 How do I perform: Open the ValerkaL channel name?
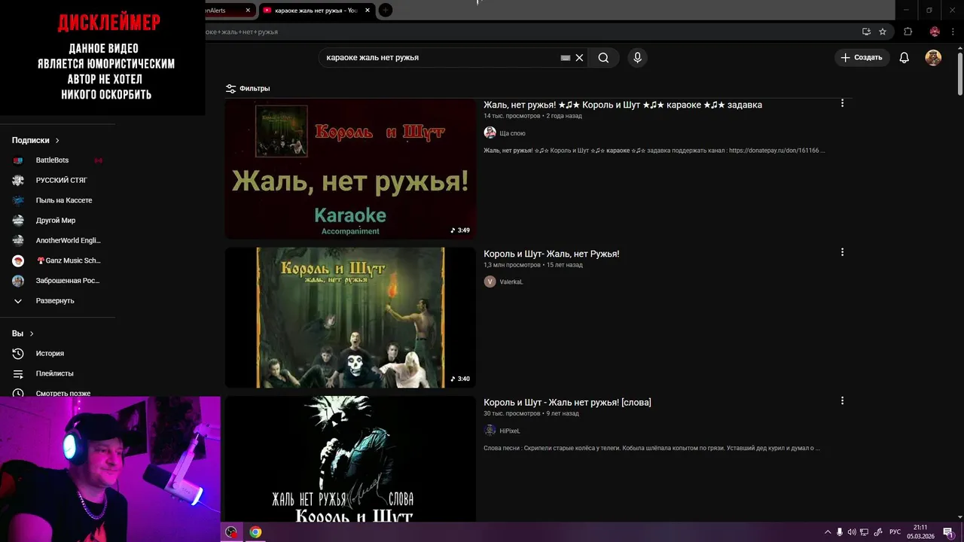pyautogui.click(x=511, y=282)
